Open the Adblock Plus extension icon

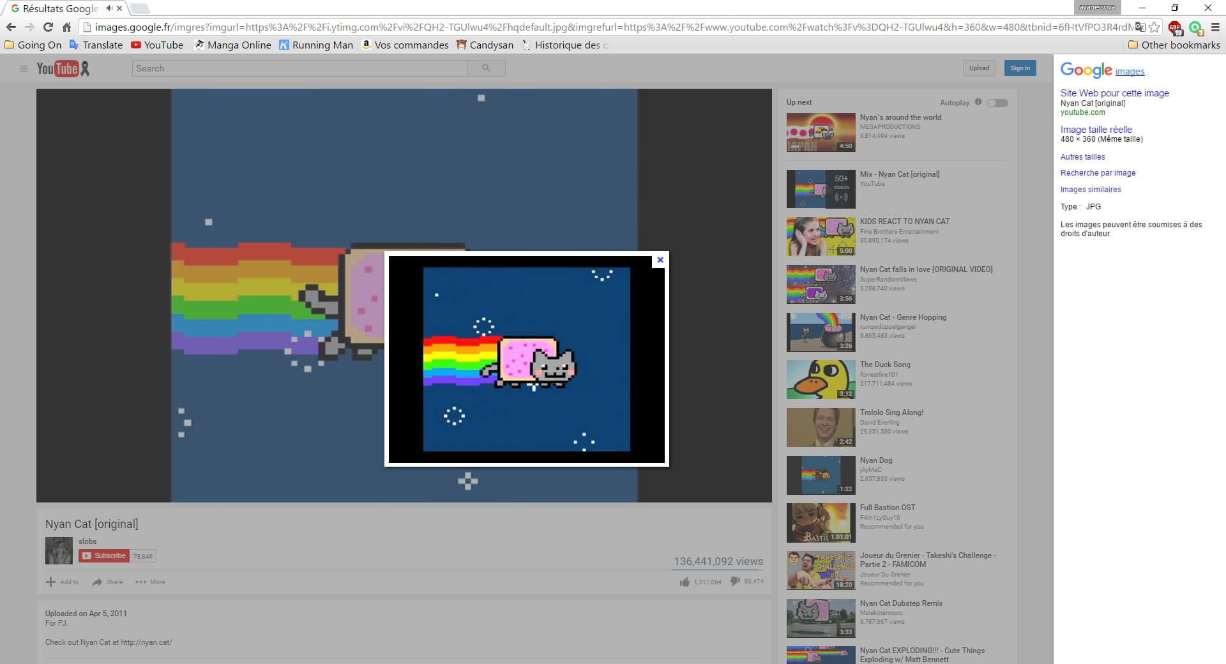coord(1175,27)
